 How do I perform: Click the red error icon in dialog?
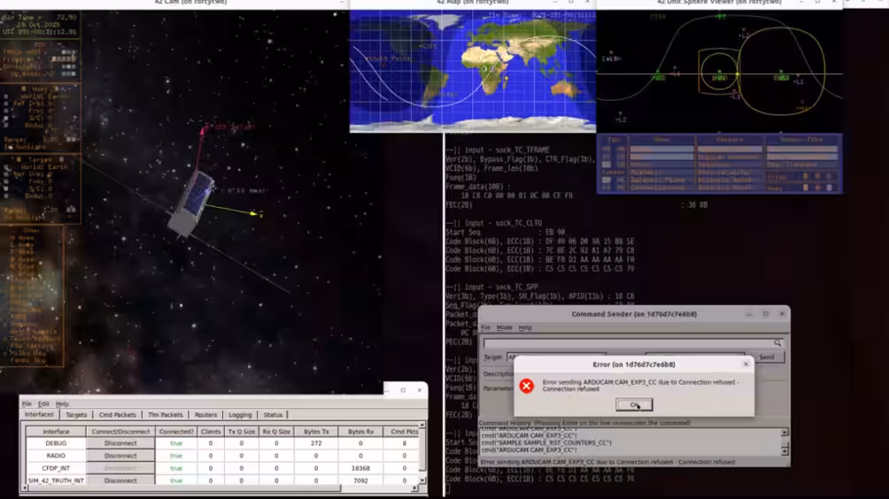click(x=526, y=386)
